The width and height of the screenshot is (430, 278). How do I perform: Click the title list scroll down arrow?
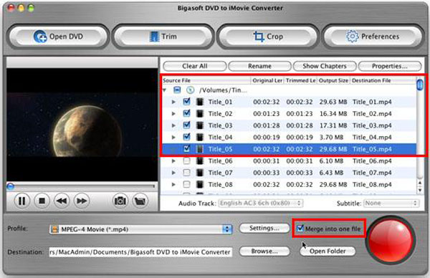click(x=420, y=190)
